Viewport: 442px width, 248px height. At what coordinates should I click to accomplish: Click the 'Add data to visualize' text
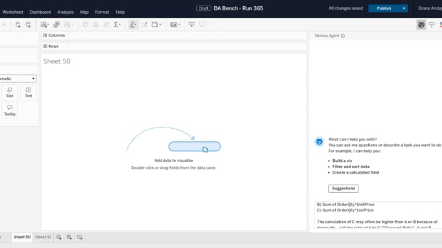pyautogui.click(x=173, y=161)
